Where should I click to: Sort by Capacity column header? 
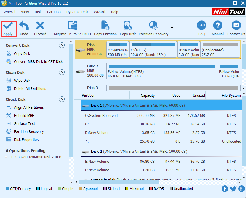(143, 95)
